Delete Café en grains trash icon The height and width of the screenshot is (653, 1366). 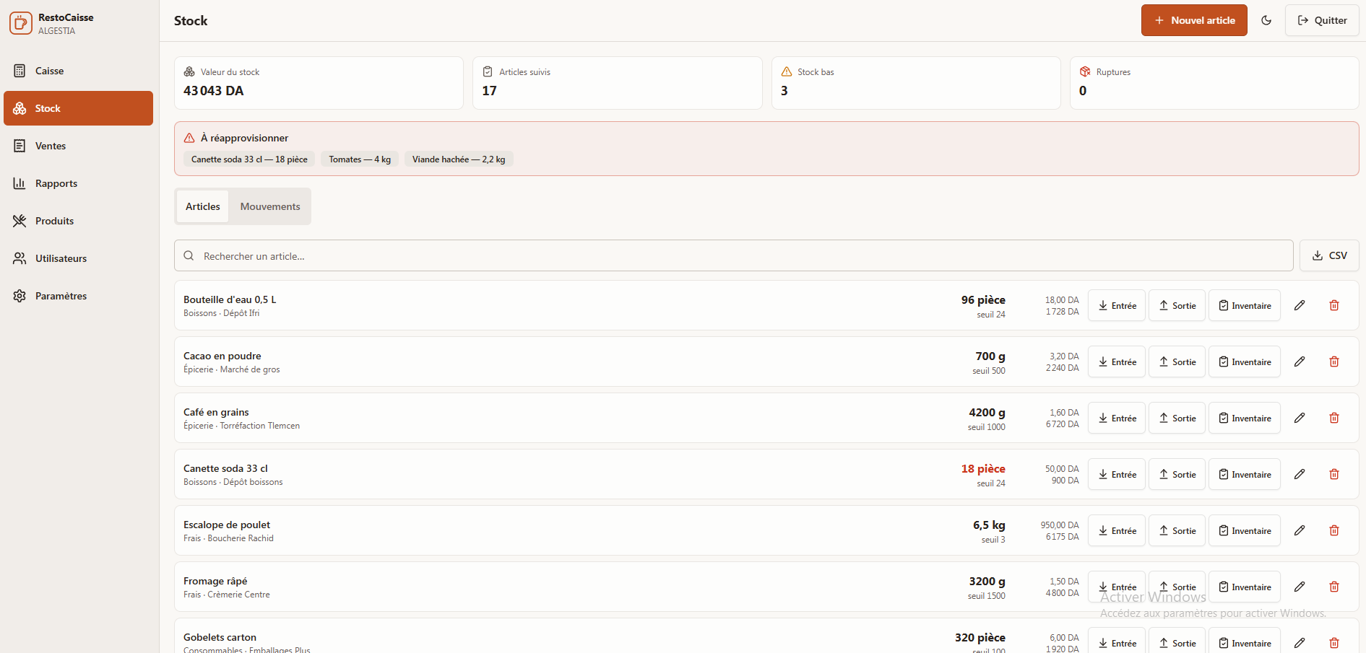coord(1334,418)
